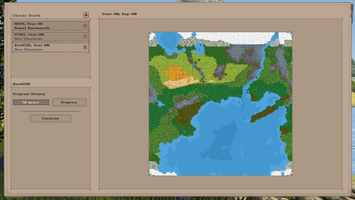
Task: Open the 50 years history duration field
Action: [31, 102]
